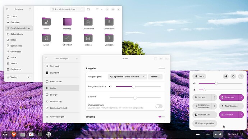Eject the Ventoy drive
The height and width of the screenshot is (139, 248).
tap(28, 77)
